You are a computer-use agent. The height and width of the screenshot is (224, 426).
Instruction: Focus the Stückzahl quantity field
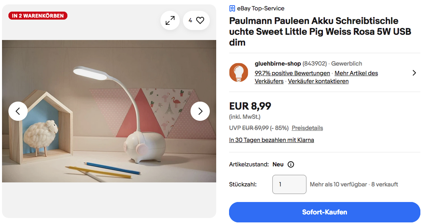289,184
